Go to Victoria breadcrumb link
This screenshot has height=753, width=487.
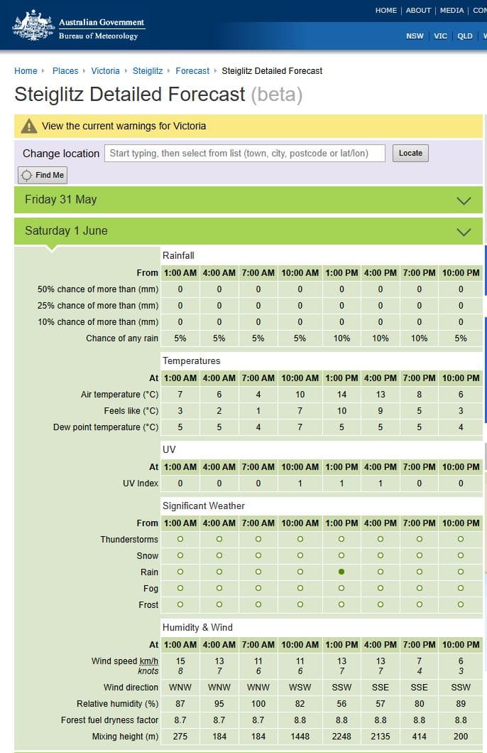105,71
